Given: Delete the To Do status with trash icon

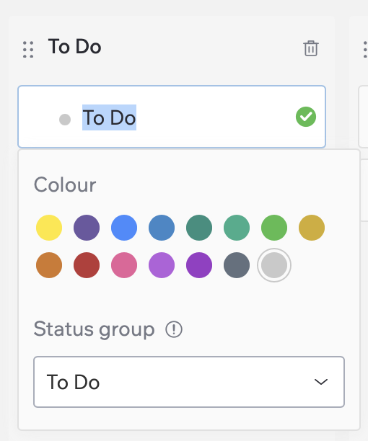Looking at the screenshot, I should (x=311, y=48).
